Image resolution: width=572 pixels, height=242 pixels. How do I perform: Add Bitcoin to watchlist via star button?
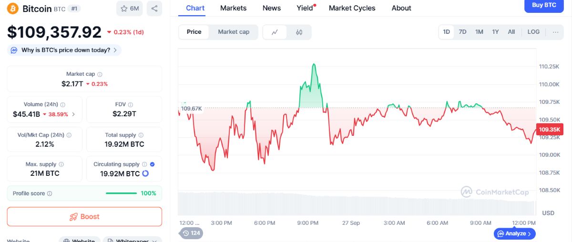[x=130, y=9]
